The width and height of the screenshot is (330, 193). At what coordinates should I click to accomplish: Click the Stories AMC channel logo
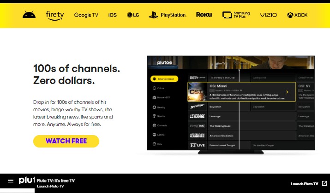[198, 126]
